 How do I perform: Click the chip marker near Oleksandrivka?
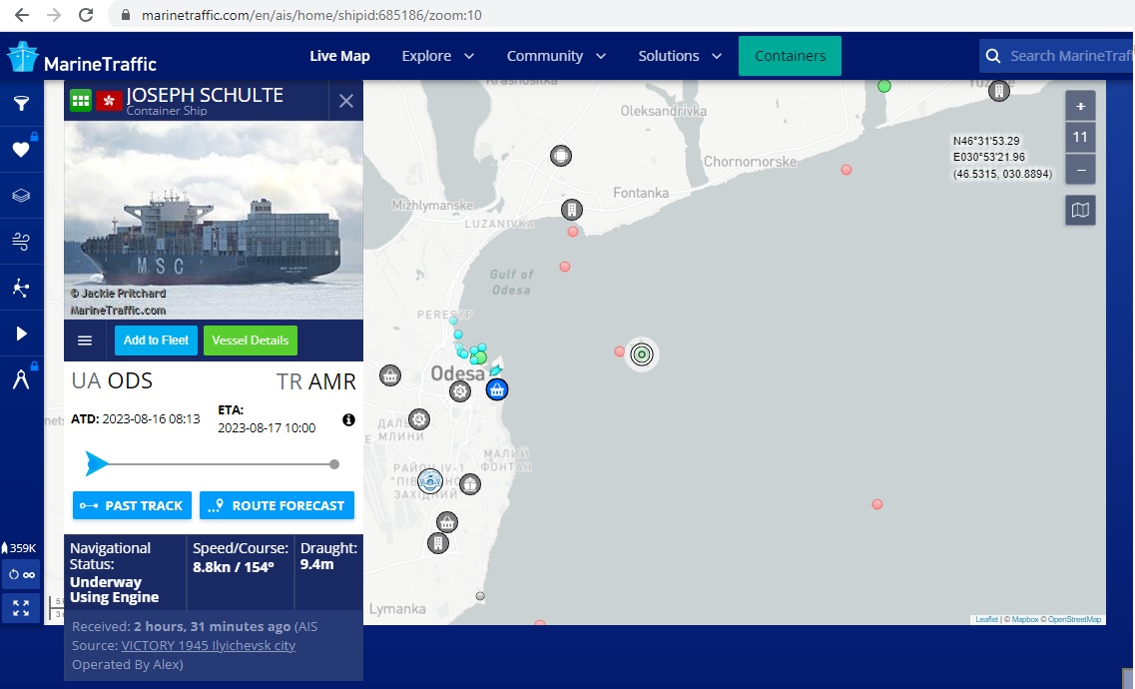pos(560,156)
